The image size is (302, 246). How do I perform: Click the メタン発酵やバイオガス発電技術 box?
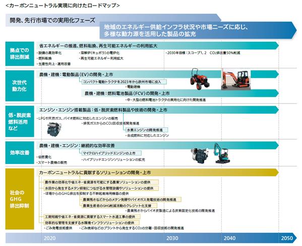(x=132, y=200)
